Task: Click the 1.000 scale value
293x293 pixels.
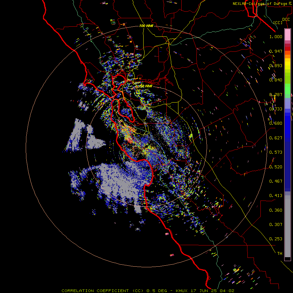Action: point(276,36)
